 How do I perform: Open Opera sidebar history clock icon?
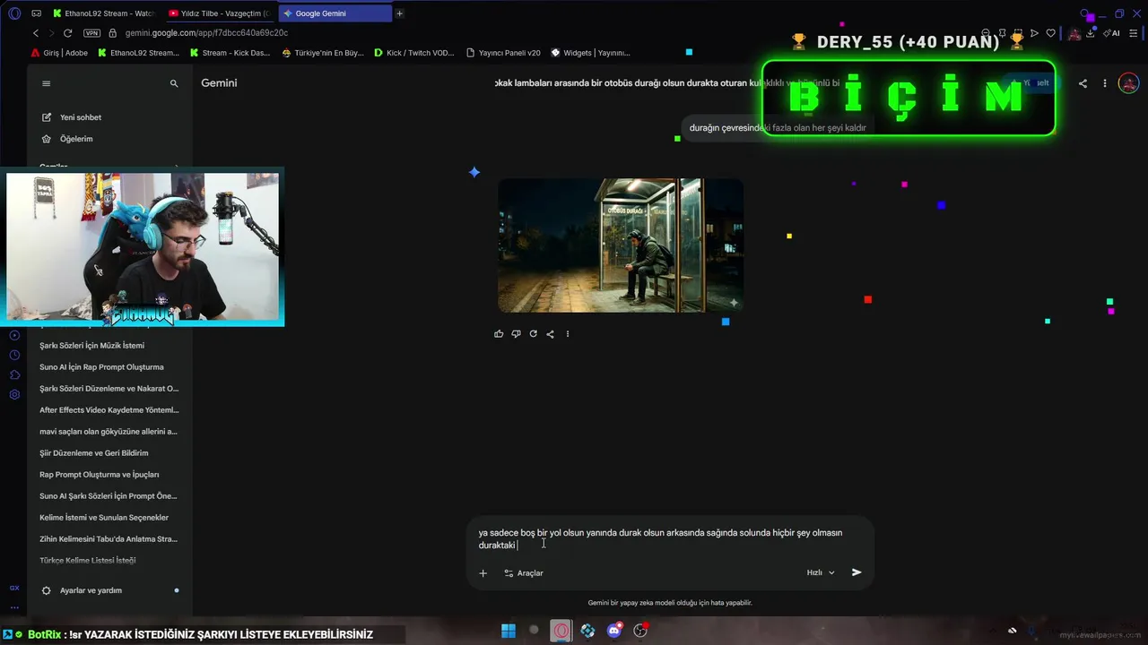[x=14, y=356]
